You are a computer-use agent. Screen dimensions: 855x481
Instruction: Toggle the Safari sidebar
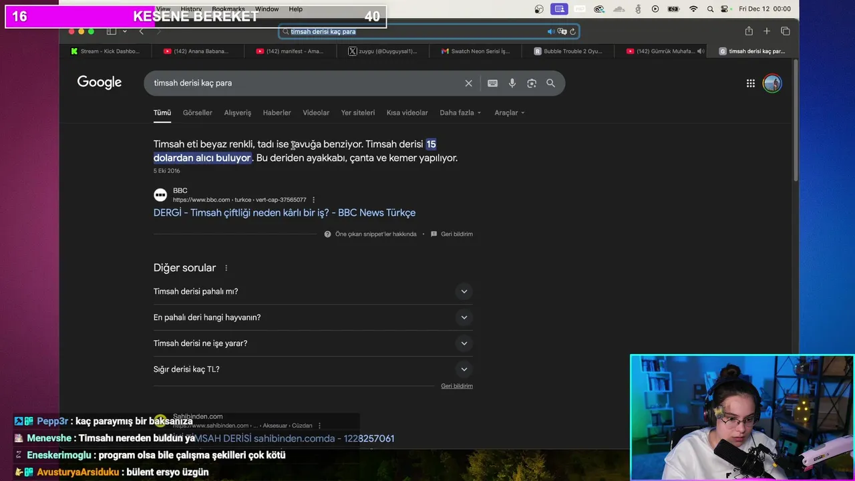click(x=112, y=31)
